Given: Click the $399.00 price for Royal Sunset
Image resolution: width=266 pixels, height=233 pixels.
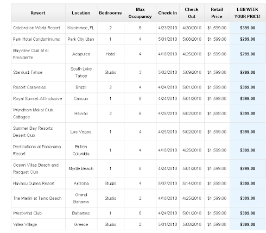Looking at the screenshot, I should tap(248, 99).
